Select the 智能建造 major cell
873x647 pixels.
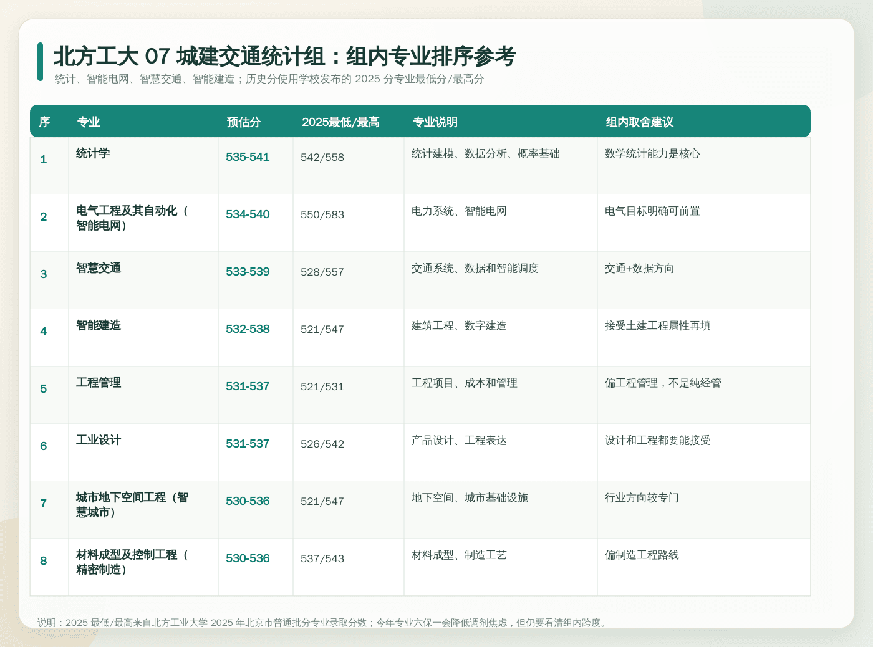pos(99,325)
